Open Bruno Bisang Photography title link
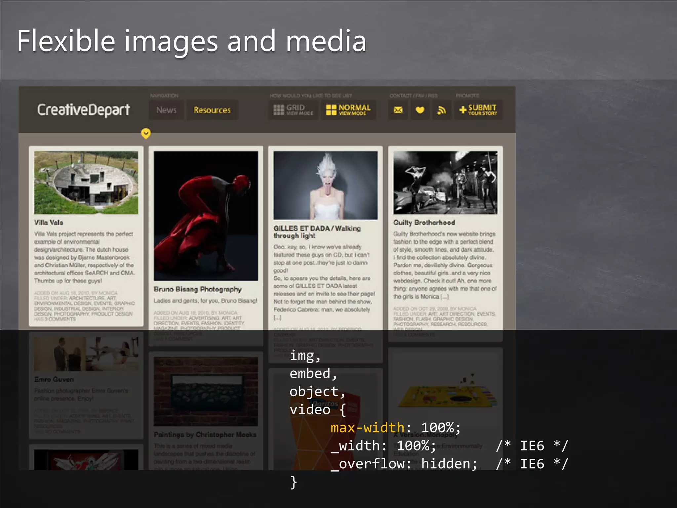Viewport: 677px width, 508px height. coord(198,289)
